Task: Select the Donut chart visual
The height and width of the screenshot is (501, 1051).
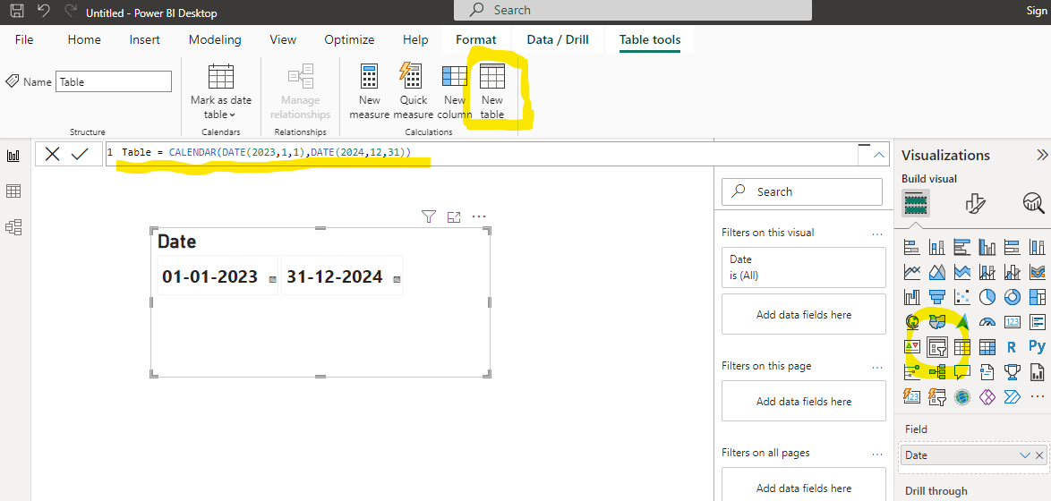Action: (1013, 296)
